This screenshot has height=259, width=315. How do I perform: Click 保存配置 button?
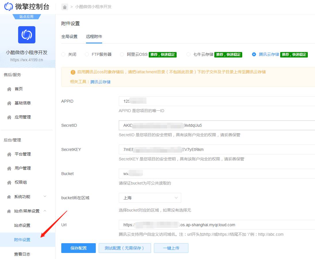click(x=79, y=248)
